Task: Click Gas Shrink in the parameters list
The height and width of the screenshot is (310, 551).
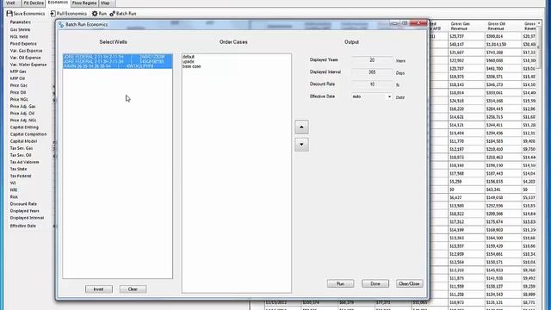Action: click(x=20, y=29)
